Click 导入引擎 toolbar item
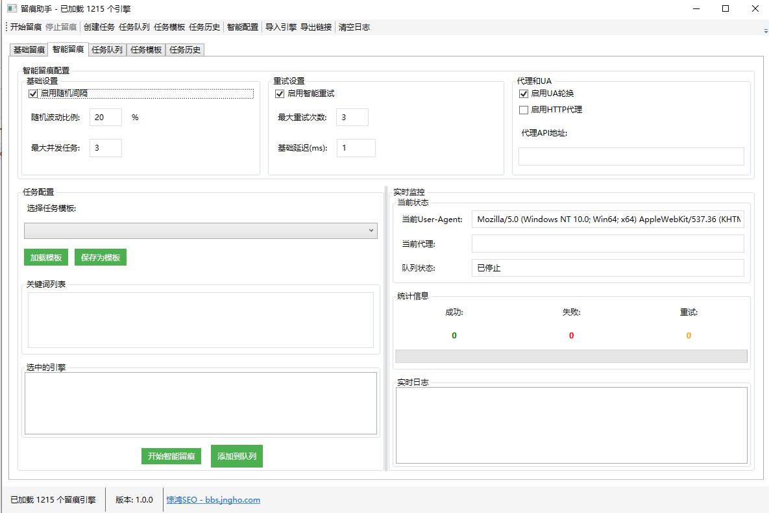The image size is (769, 513). pyautogui.click(x=280, y=27)
